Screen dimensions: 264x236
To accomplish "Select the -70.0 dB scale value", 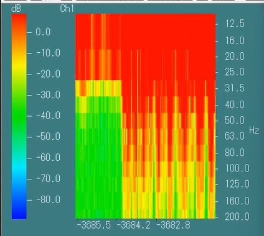I will [x=49, y=179].
